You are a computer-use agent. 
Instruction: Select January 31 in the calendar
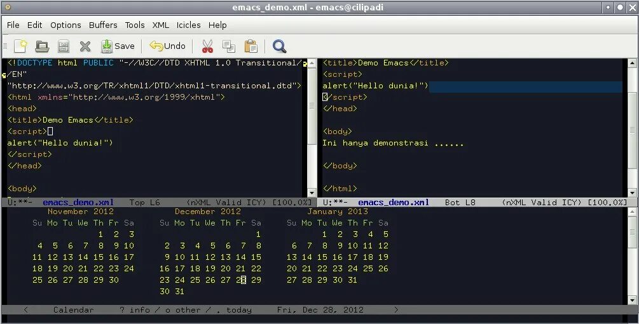pos(352,280)
